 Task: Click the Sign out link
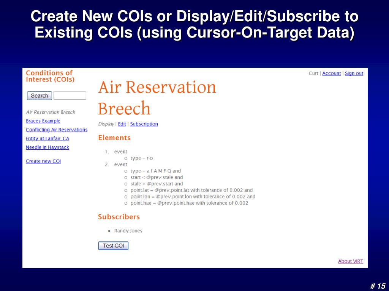point(354,73)
